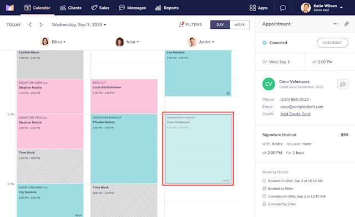Screen dimensions: 355x217
Task: Click the Add Credit Card link
Action: [295, 114]
